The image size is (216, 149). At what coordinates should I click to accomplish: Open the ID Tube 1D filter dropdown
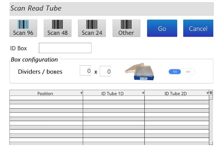click(143, 93)
